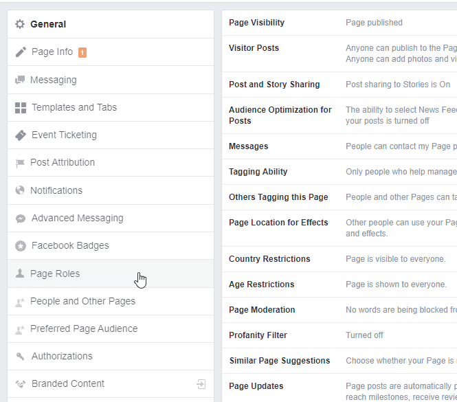This screenshot has height=402, width=457.
Task: Click the Post Attribution flag icon
Action: 20,163
